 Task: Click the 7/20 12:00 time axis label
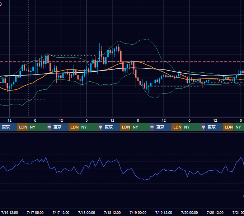pyautogui.click(x=215, y=212)
